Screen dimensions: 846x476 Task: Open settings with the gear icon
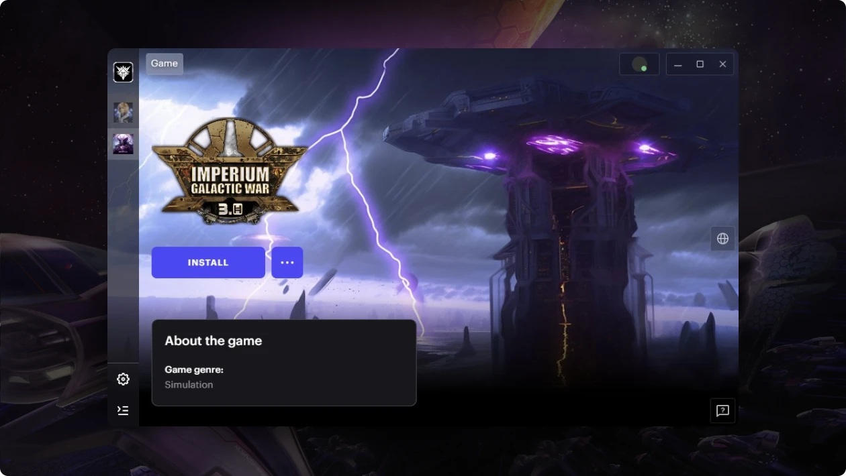click(123, 379)
